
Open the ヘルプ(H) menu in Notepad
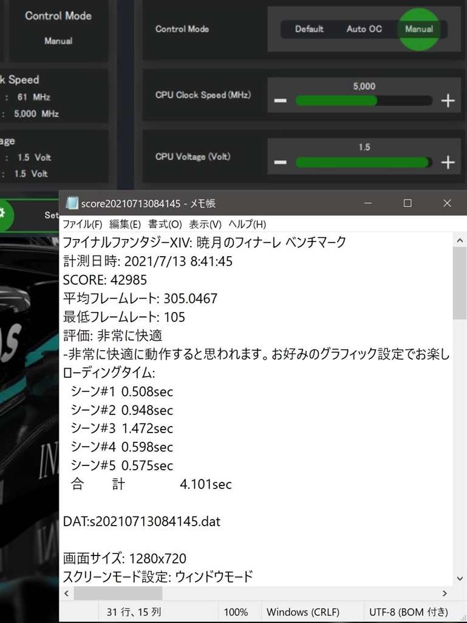pyautogui.click(x=247, y=224)
